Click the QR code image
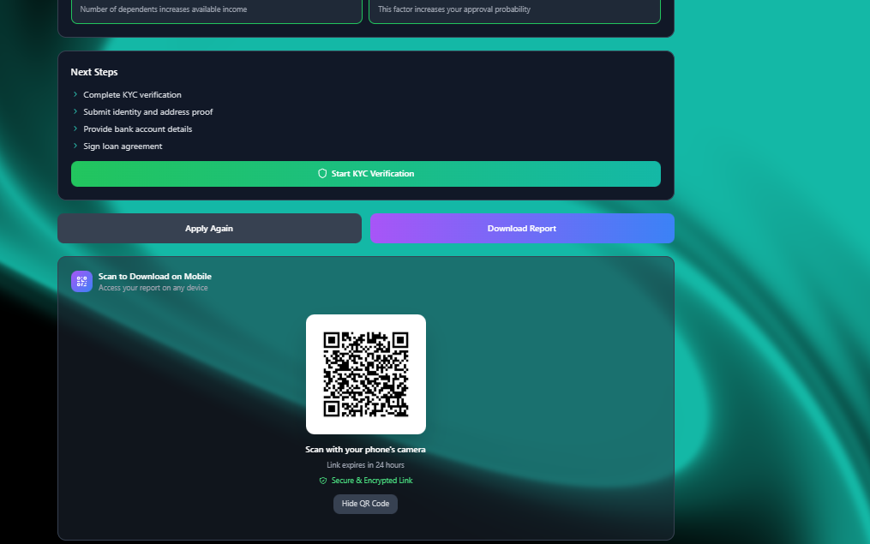Viewport: 870px width, 544px height. [366, 374]
